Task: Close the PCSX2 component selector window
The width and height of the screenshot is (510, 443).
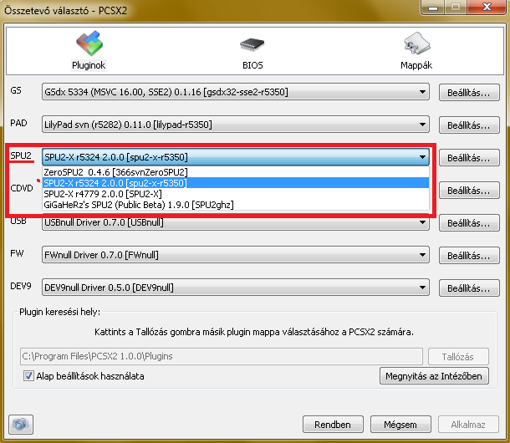Action: (x=487, y=7)
